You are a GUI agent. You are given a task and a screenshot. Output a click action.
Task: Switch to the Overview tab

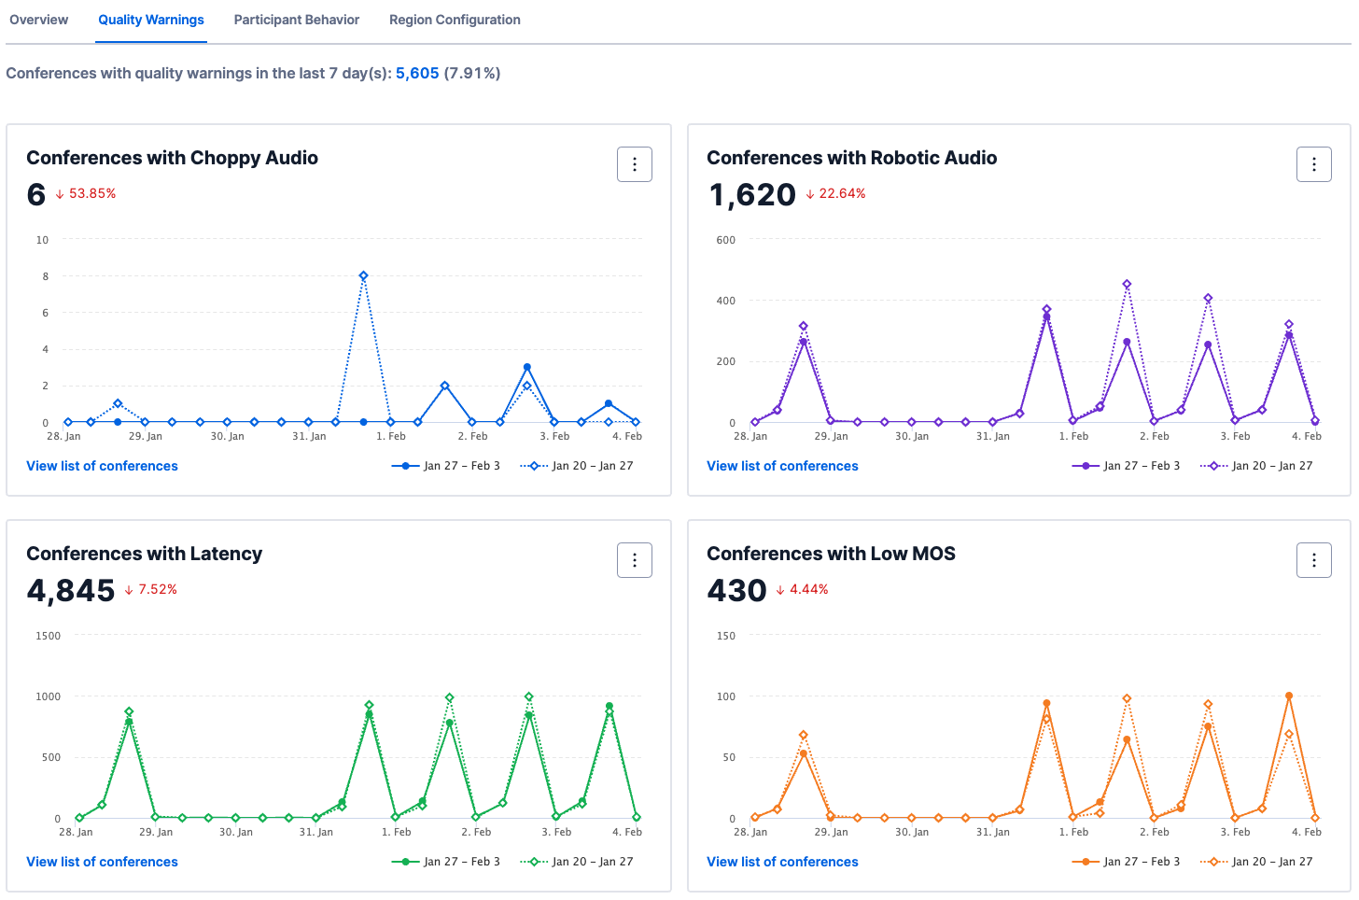[38, 19]
